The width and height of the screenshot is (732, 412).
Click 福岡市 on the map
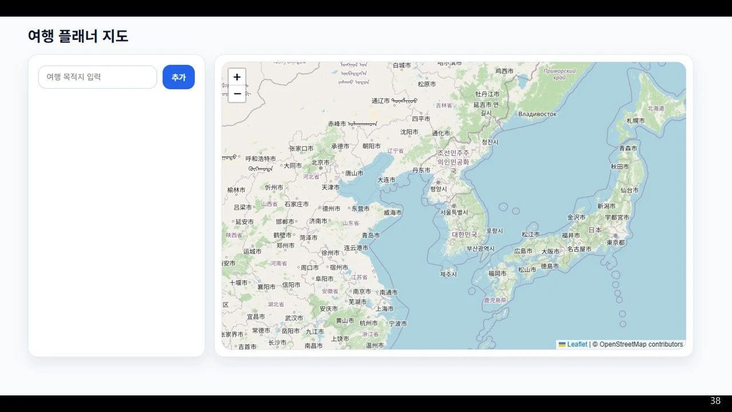(x=497, y=273)
